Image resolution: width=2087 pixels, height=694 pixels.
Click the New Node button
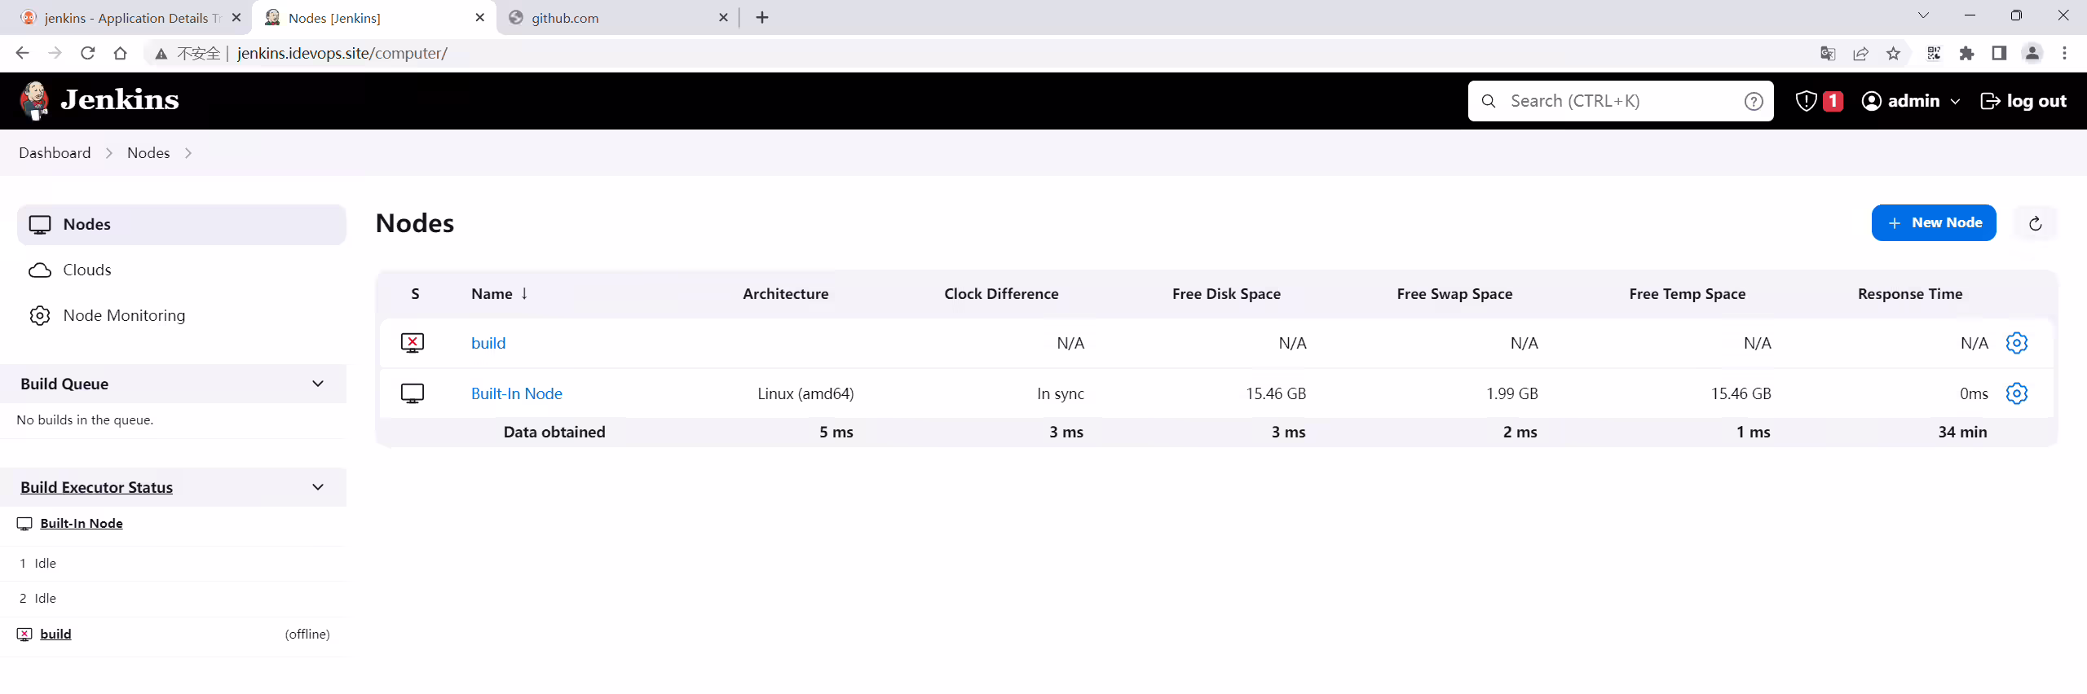1933,223
